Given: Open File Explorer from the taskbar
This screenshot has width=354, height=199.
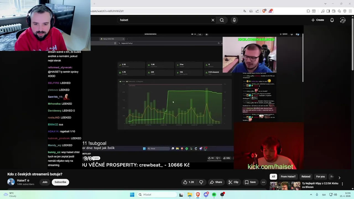Looking at the screenshot, I should click(x=190, y=195).
